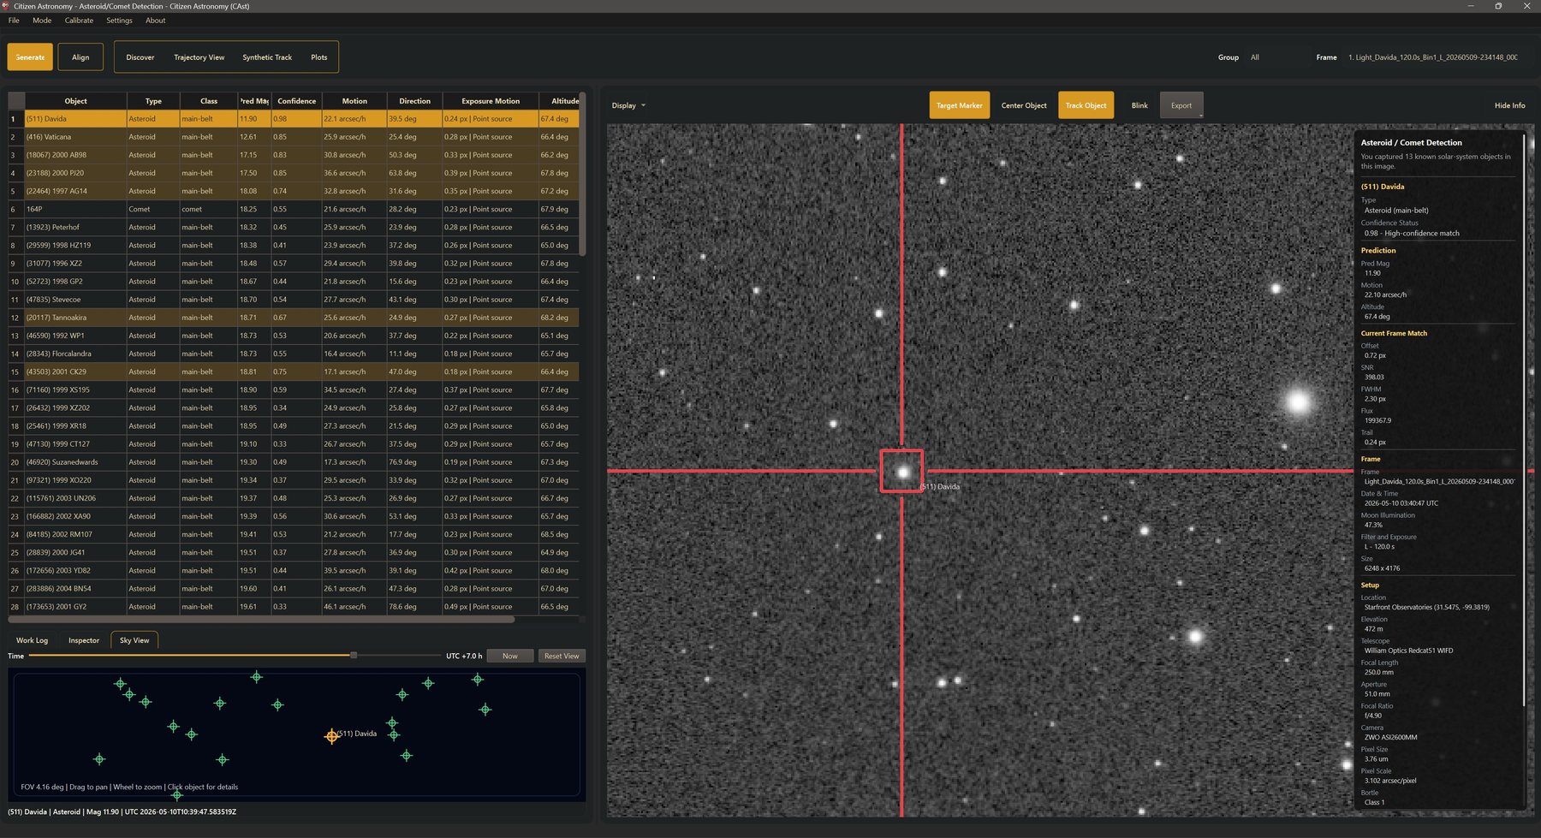
Task: Select the (416) Vaticana row
Action: click(294, 137)
